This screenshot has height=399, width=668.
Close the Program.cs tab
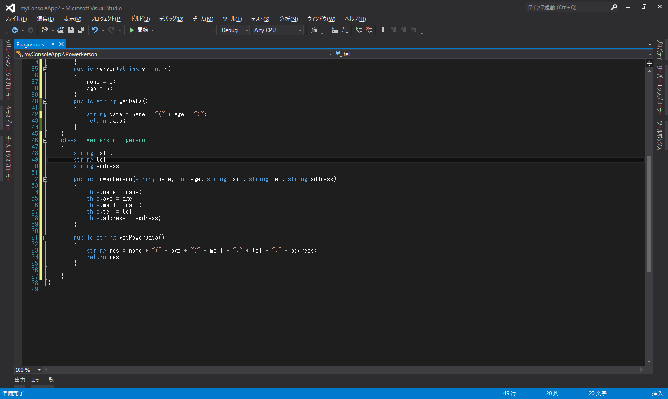61,44
